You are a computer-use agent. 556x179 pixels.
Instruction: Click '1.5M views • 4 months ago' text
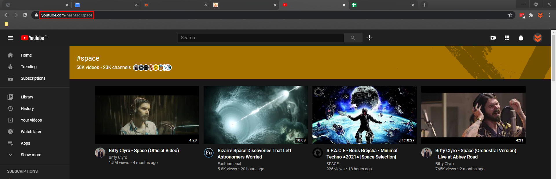pyautogui.click(x=133, y=163)
